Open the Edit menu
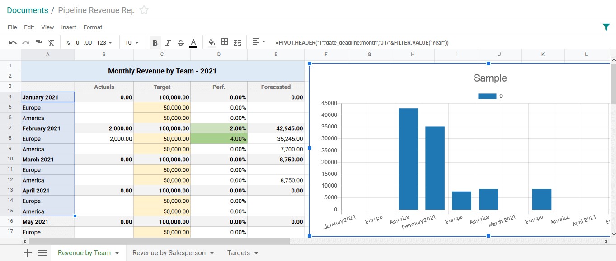 [29, 27]
